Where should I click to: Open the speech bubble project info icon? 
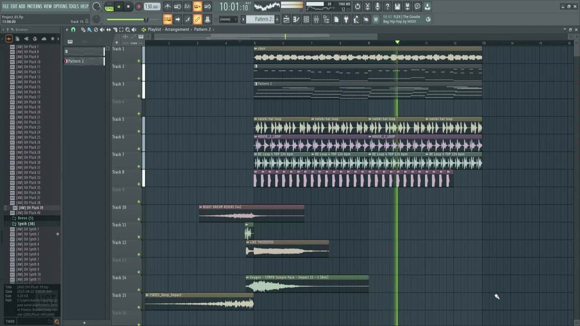coord(417,6)
